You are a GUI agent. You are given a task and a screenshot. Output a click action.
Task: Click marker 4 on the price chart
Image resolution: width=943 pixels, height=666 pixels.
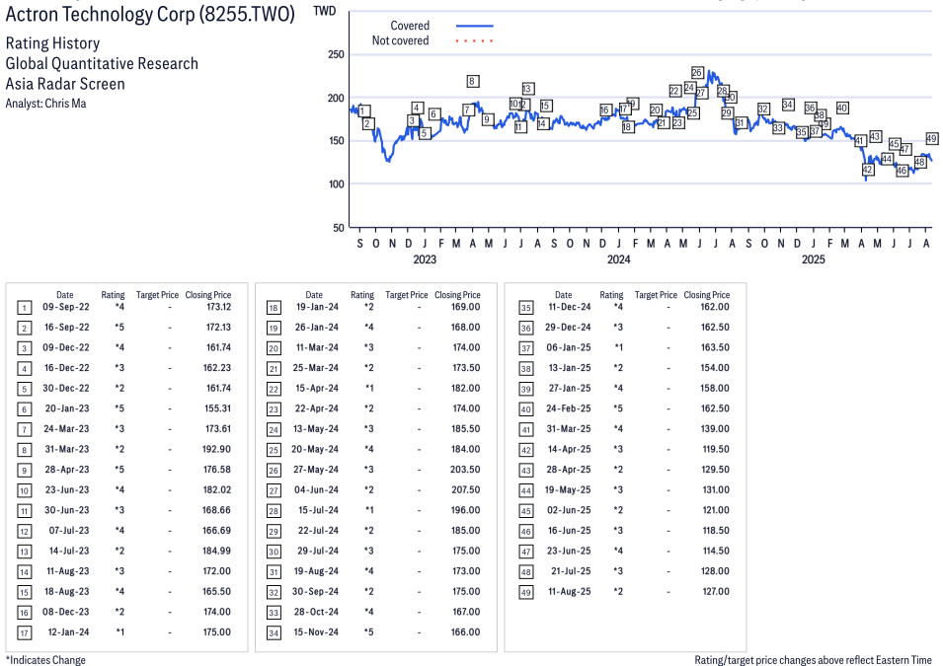click(417, 109)
